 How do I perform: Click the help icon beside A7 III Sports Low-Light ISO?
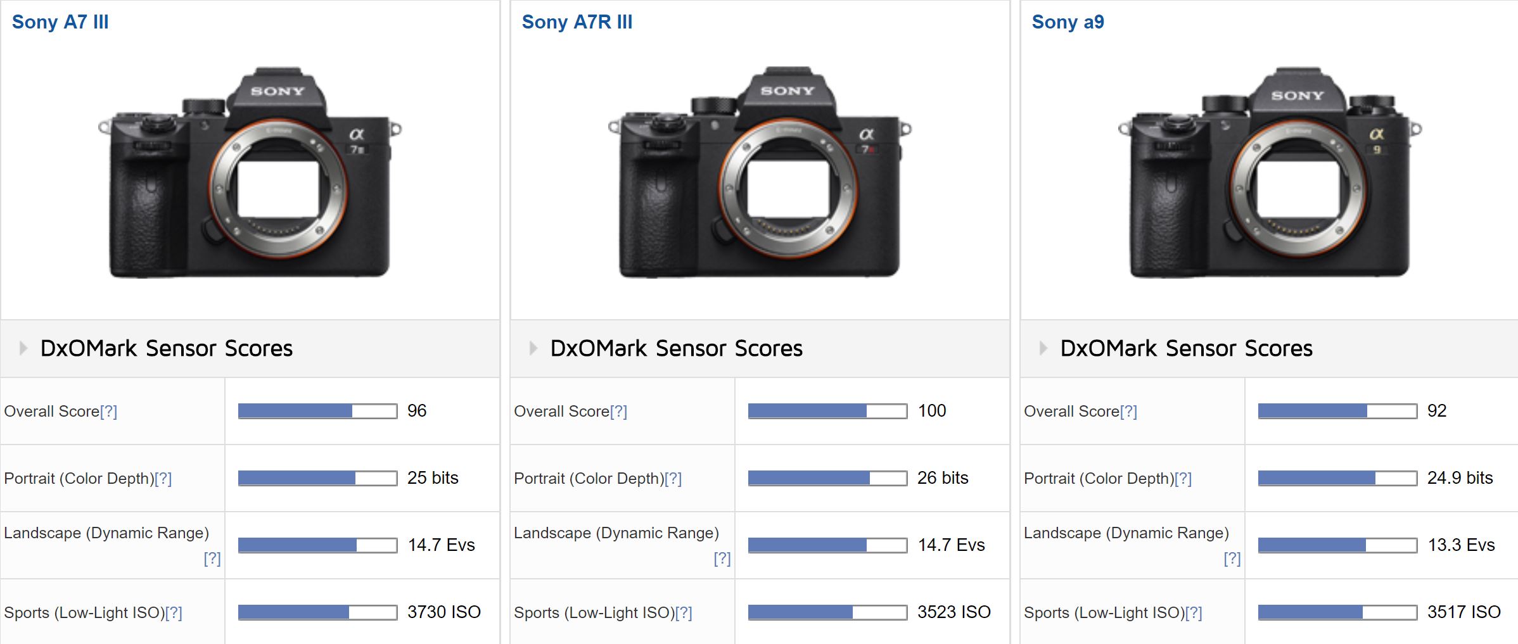174,613
